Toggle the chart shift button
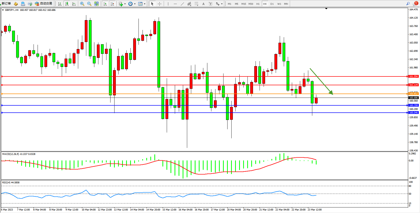The height and width of the screenshot is (213, 420). [112, 4]
